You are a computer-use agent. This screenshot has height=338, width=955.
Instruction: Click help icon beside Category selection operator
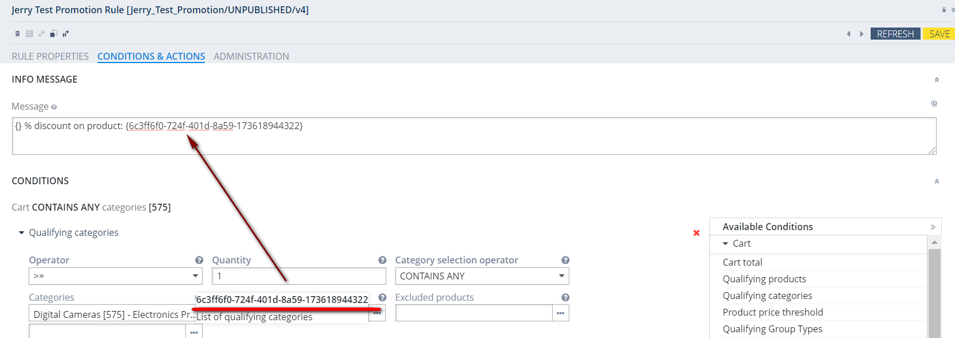point(565,260)
